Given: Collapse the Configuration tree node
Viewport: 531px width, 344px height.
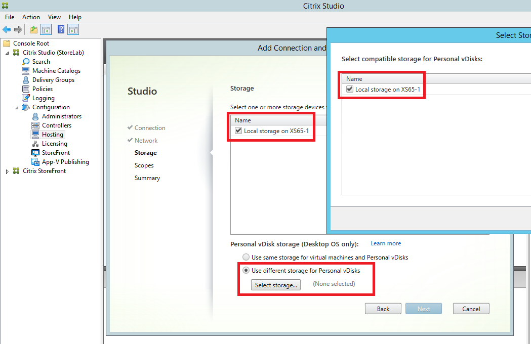Looking at the screenshot, I should (x=17, y=107).
